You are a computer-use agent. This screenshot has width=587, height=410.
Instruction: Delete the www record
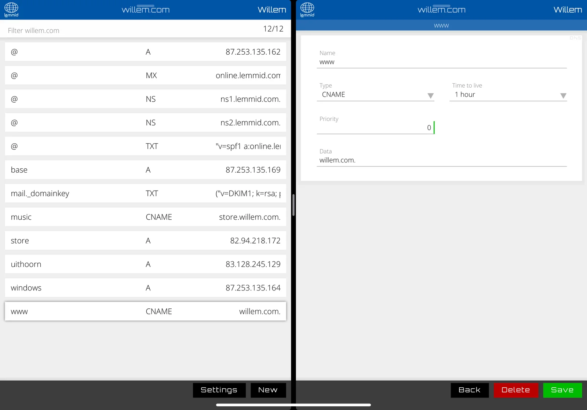(516, 390)
